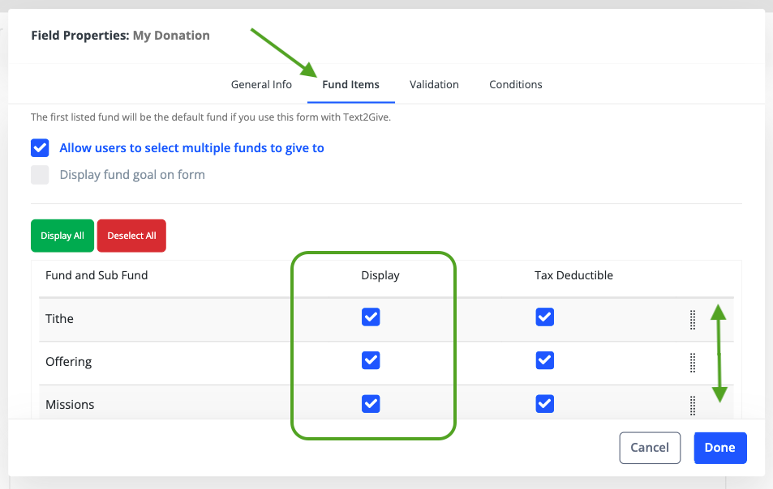The height and width of the screenshot is (489, 773).
Task: Toggle Tax Deductible for Offering
Action: 545,360
